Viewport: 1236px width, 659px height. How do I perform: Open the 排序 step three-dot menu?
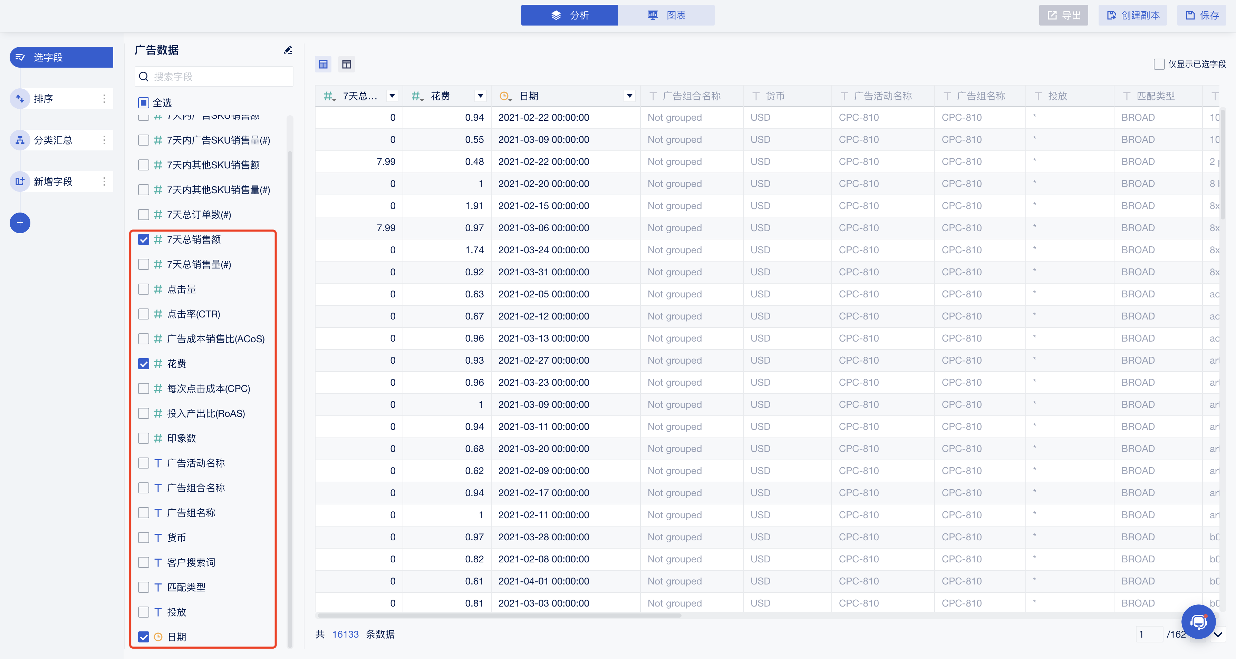(104, 99)
